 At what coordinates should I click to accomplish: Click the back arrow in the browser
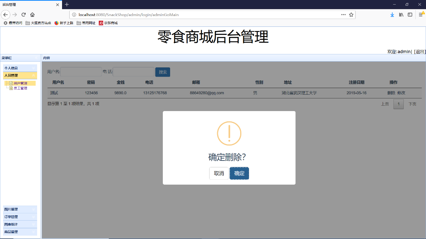click(6, 15)
